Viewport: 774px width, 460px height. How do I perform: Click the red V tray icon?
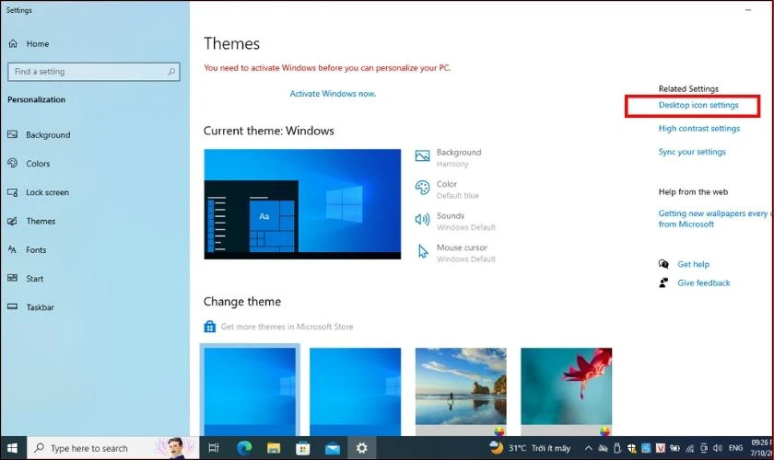tap(661, 448)
